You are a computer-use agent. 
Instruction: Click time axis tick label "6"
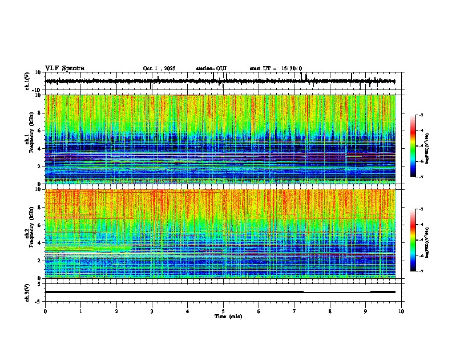click(x=259, y=311)
